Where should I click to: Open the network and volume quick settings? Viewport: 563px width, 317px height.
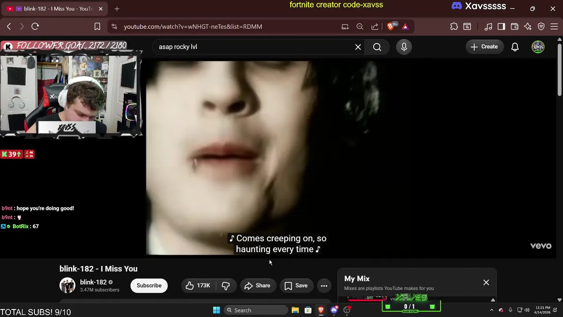click(x=523, y=310)
